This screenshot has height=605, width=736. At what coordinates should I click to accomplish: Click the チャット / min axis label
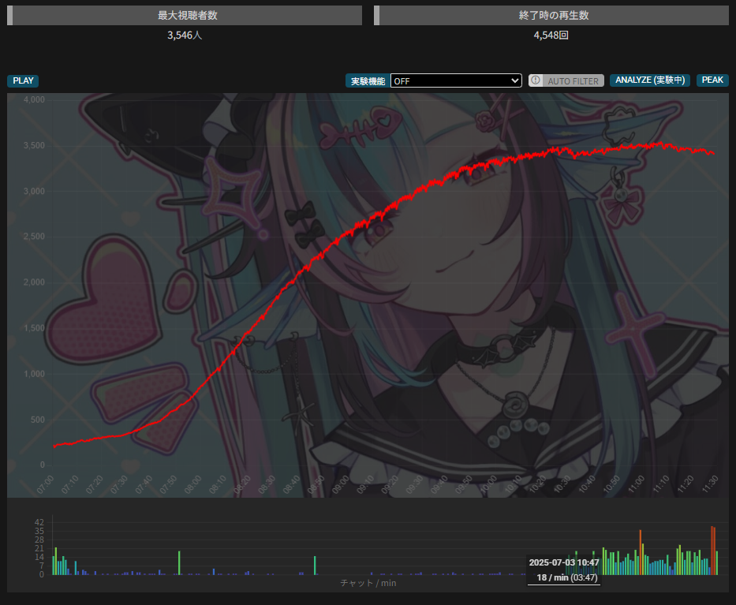click(368, 583)
